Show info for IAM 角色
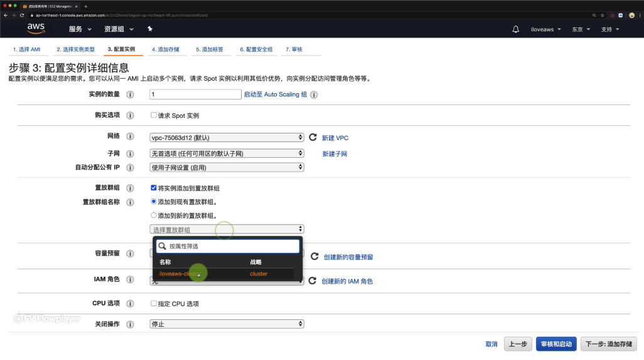644x360 pixels. click(x=130, y=279)
